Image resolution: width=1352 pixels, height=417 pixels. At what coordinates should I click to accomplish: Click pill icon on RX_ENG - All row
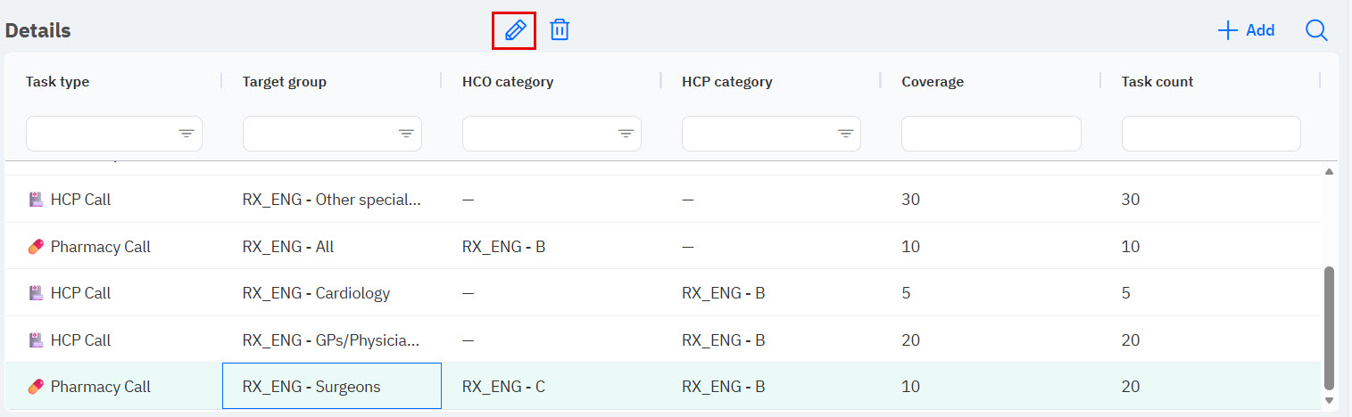point(36,247)
